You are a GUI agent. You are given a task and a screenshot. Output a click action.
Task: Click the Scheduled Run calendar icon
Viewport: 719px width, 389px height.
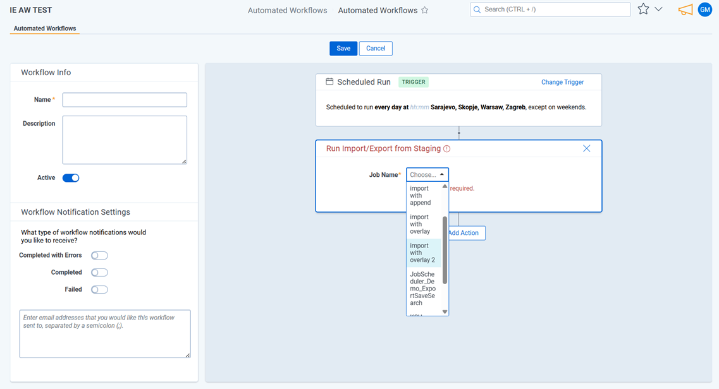click(x=329, y=82)
